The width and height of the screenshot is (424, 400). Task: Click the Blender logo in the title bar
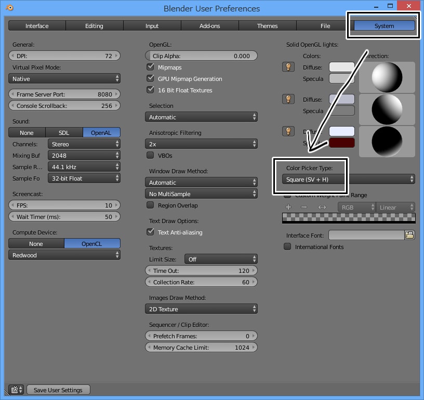pos(10,8)
